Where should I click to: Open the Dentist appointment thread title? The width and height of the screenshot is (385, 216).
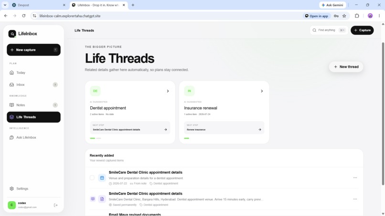108,108
